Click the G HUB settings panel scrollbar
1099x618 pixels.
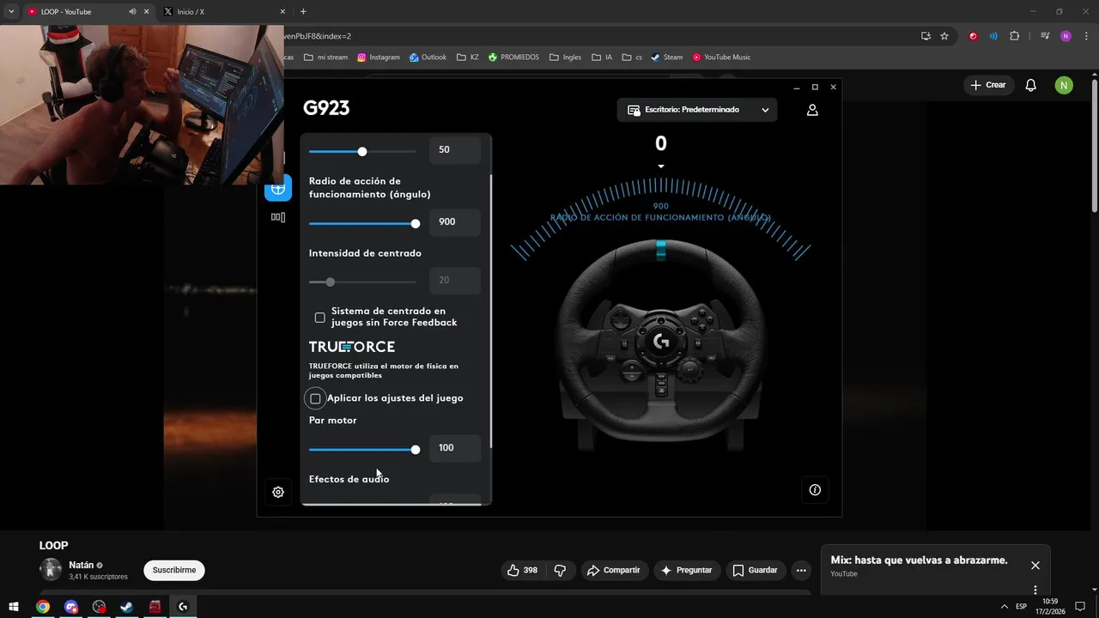click(491, 309)
